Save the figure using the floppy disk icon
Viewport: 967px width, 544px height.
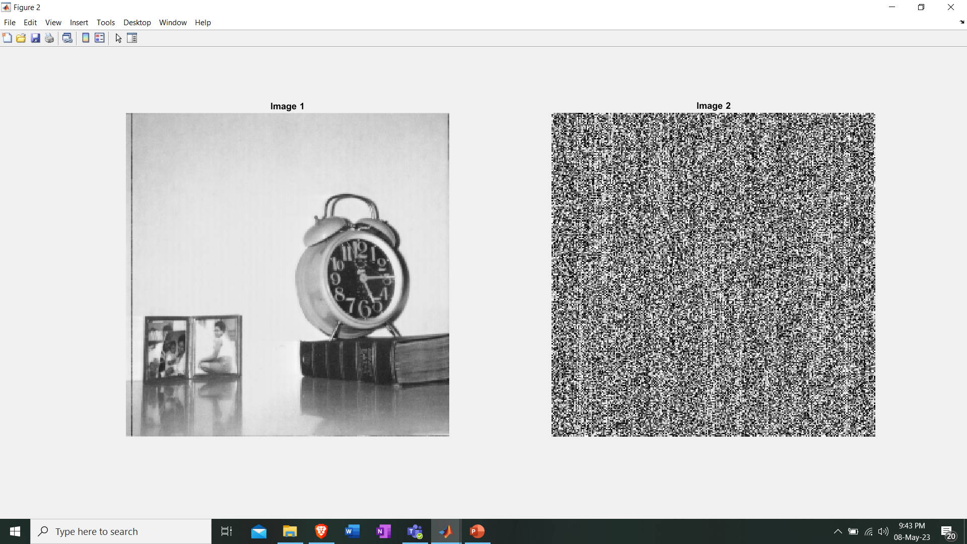coord(35,38)
